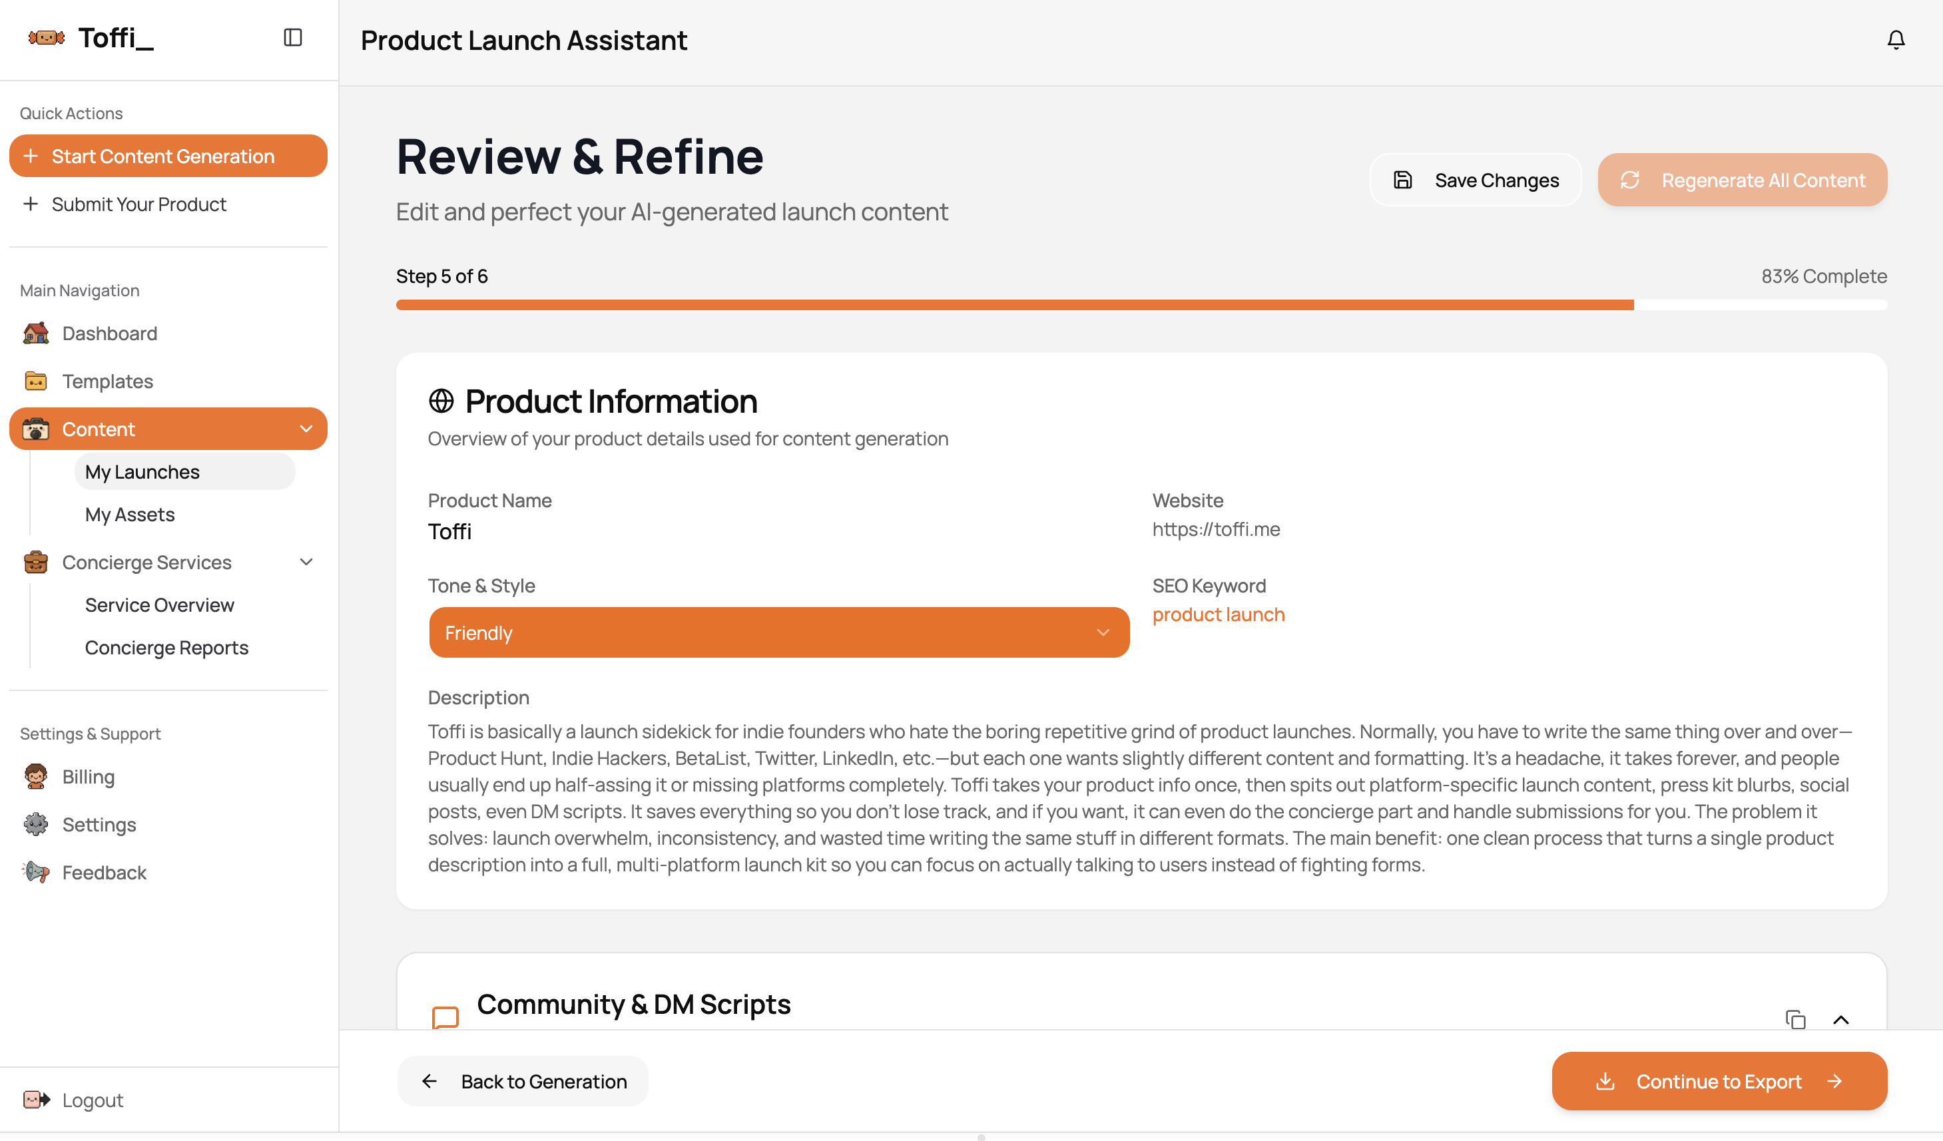Open Service Overview page
The height and width of the screenshot is (1141, 1943).
(x=185, y=604)
